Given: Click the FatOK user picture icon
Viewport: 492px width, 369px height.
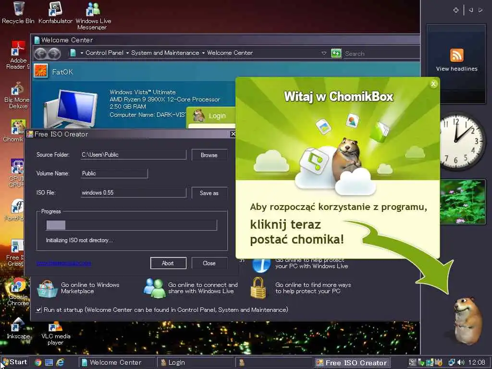Looking at the screenshot, I should pos(41,71).
